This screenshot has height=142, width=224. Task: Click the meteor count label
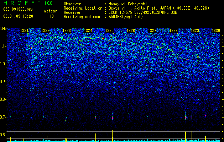coord(51,11)
